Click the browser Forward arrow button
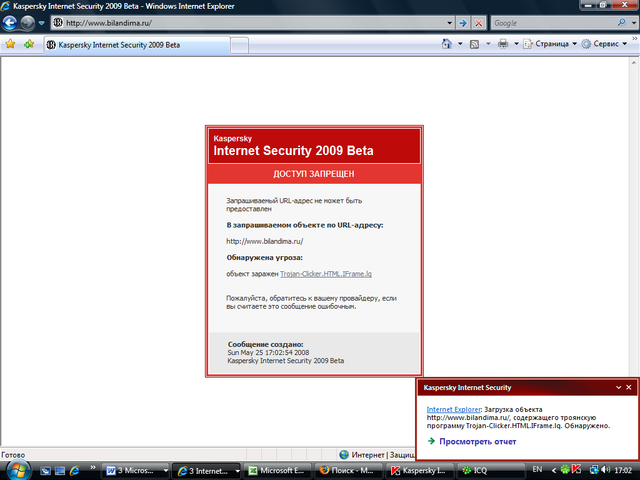This screenshot has height=480, width=640. 27,23
